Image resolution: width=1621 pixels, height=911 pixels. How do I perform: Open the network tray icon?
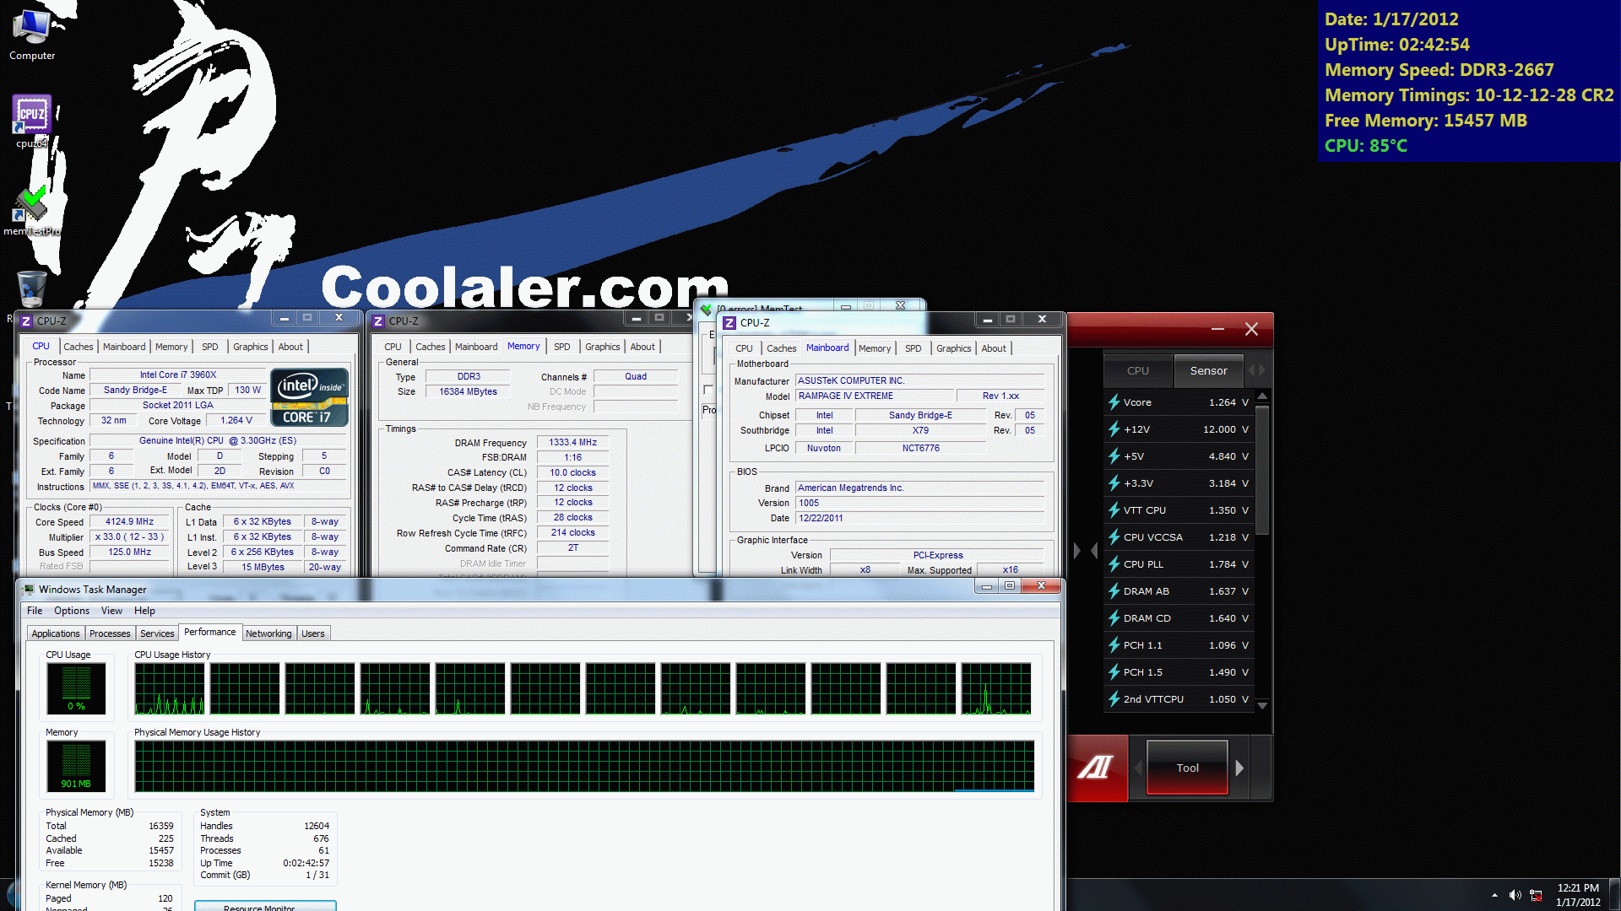coord(1537,895)
